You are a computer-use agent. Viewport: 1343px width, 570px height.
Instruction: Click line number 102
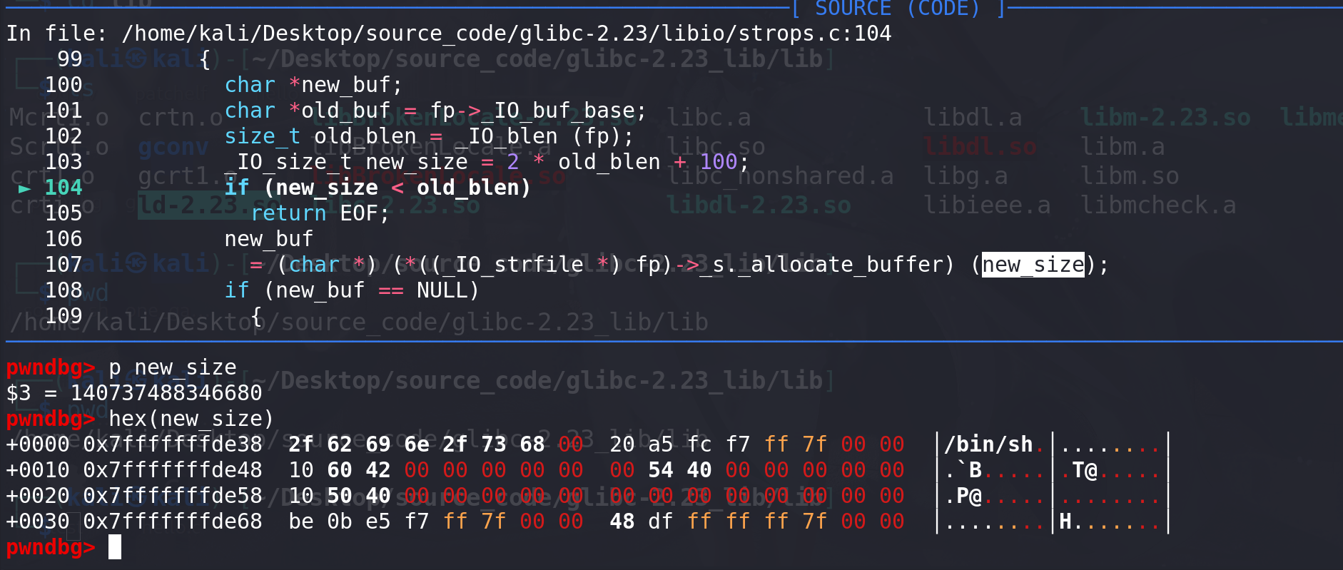point(64,136)
